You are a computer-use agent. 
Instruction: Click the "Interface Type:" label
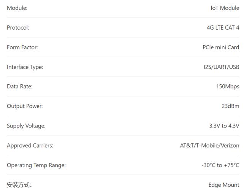pos(25,67)
